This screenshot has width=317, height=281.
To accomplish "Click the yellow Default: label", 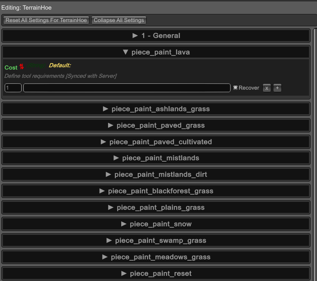I will (60, 66).
